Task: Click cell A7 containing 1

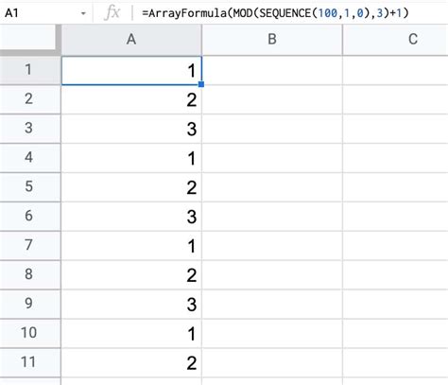Action: [x=131, y=245]
